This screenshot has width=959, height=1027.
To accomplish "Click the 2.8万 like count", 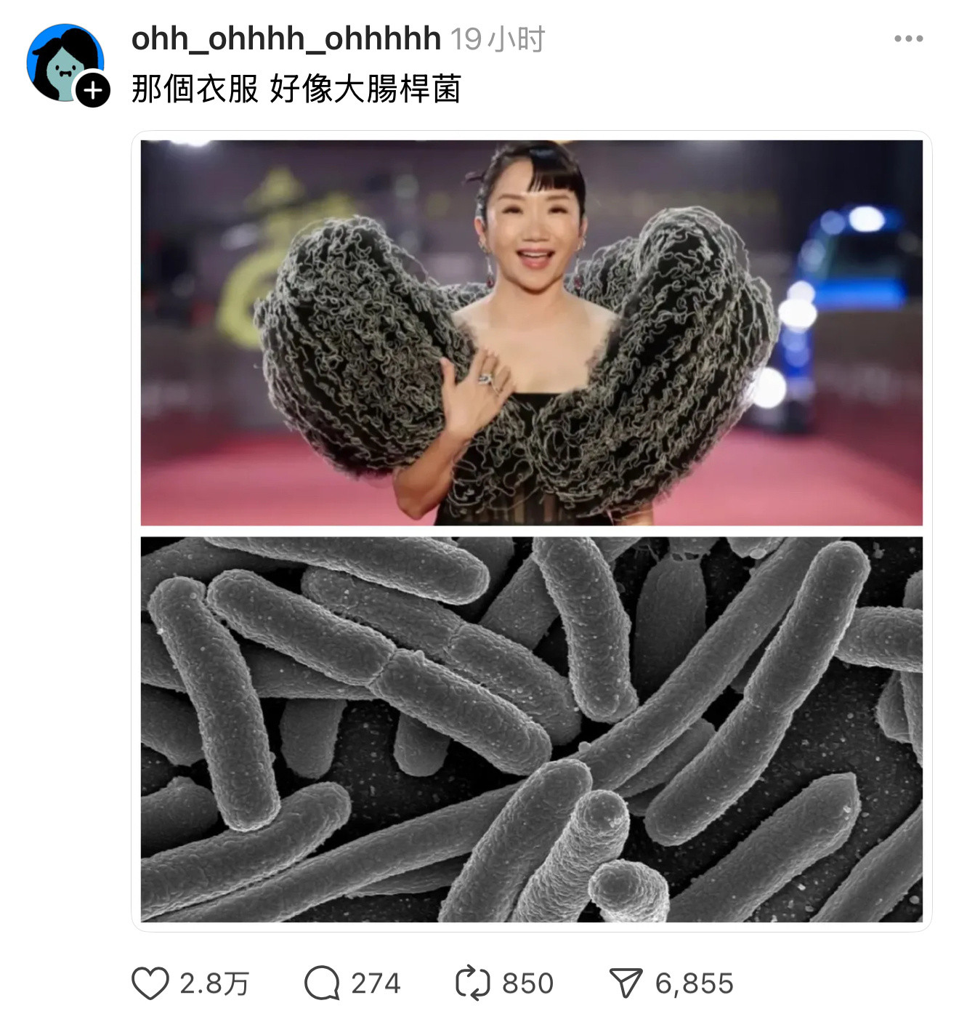I will [214, 983].
